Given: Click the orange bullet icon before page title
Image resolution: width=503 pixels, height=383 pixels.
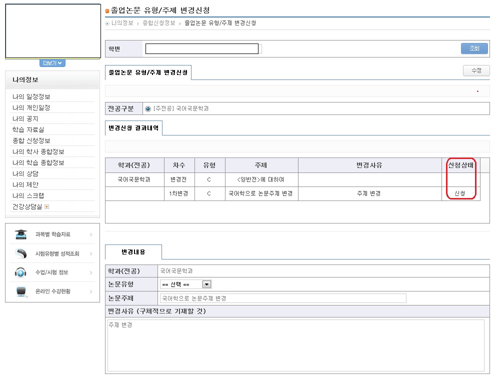Looking at the screenshot, I should (107, 10).
